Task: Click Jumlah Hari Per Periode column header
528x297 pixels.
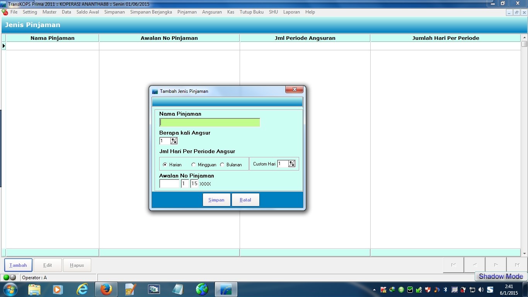Action: [x=446, y=38]
